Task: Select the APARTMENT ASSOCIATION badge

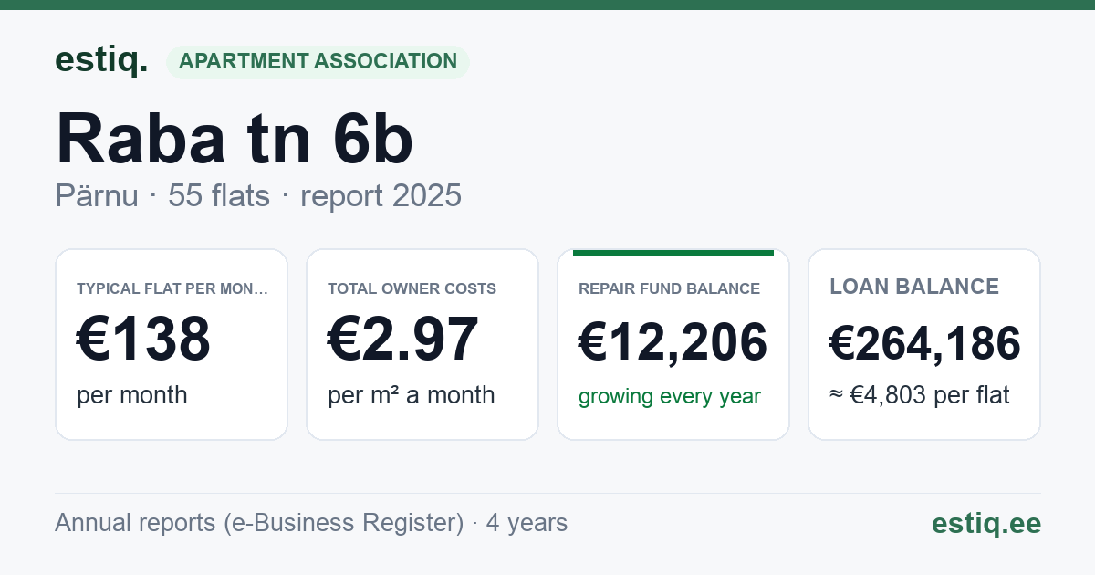Action: click(x=318, y=62)
